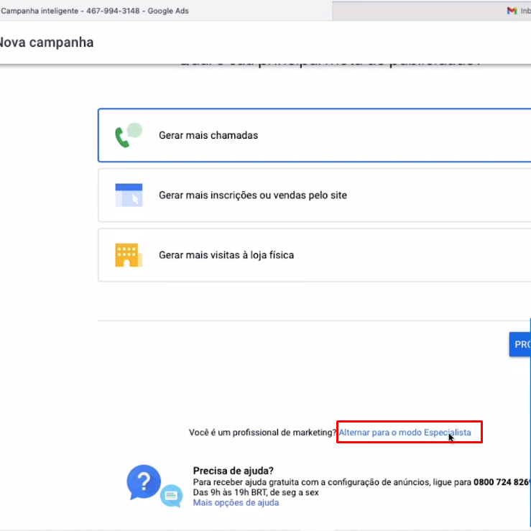Switch to the Gmail Inbox browser tab
Viewport: 531px width, 531px height.
(x=432, y=11)
